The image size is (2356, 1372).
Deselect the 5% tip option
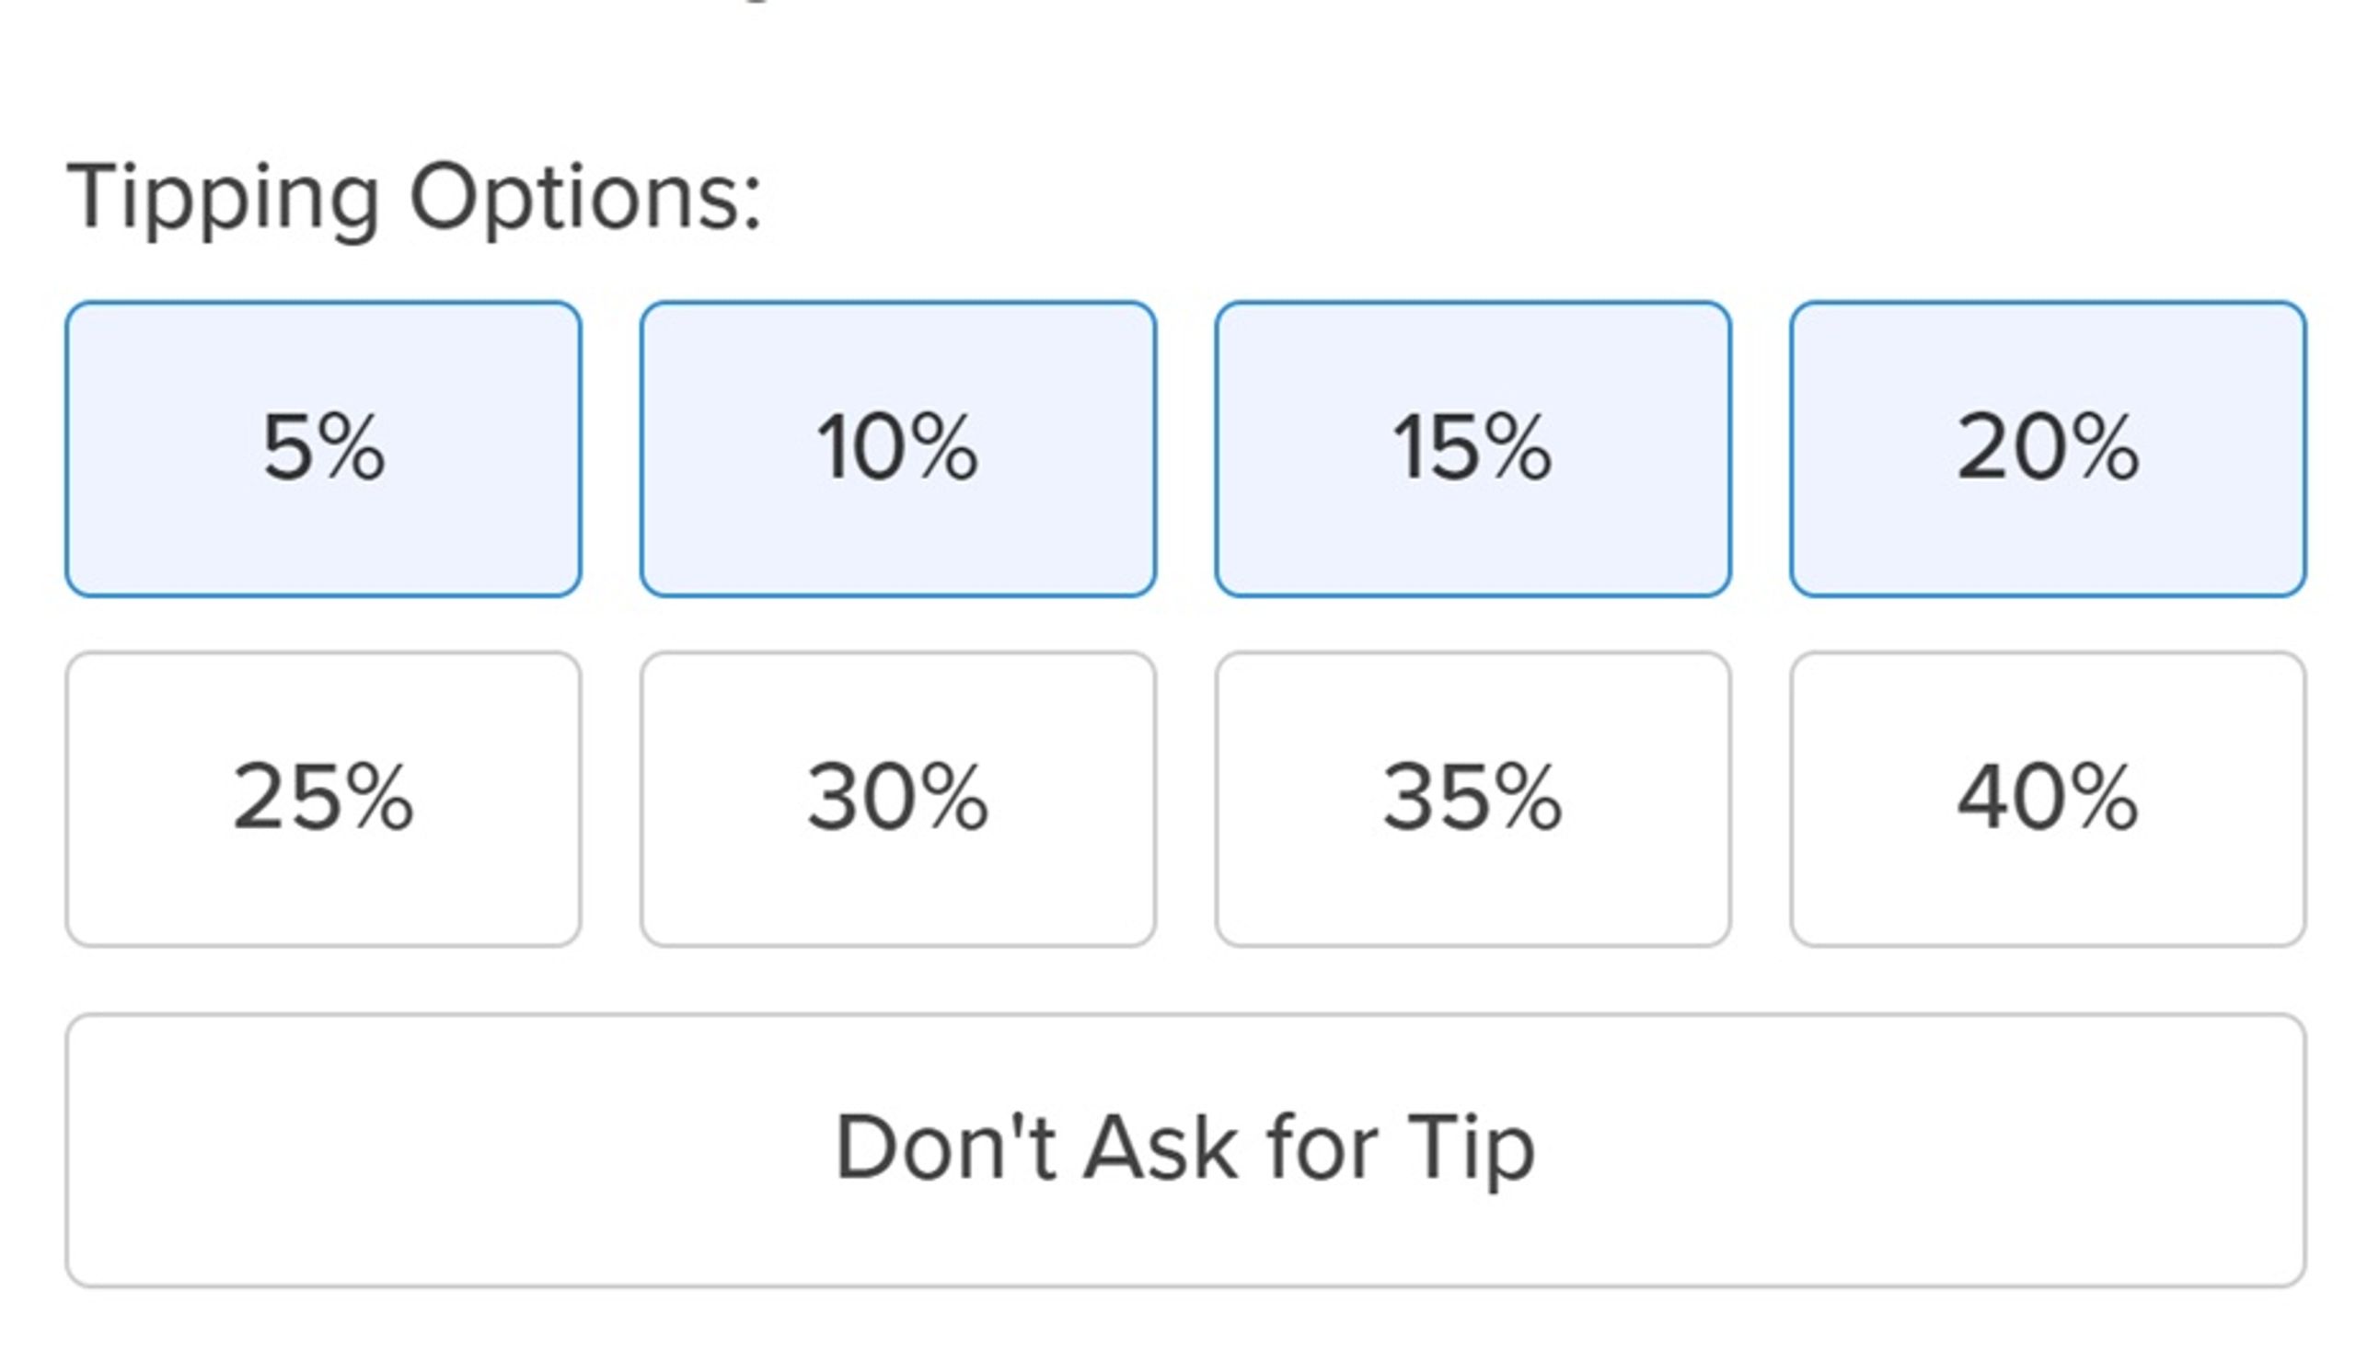(322, 449)
